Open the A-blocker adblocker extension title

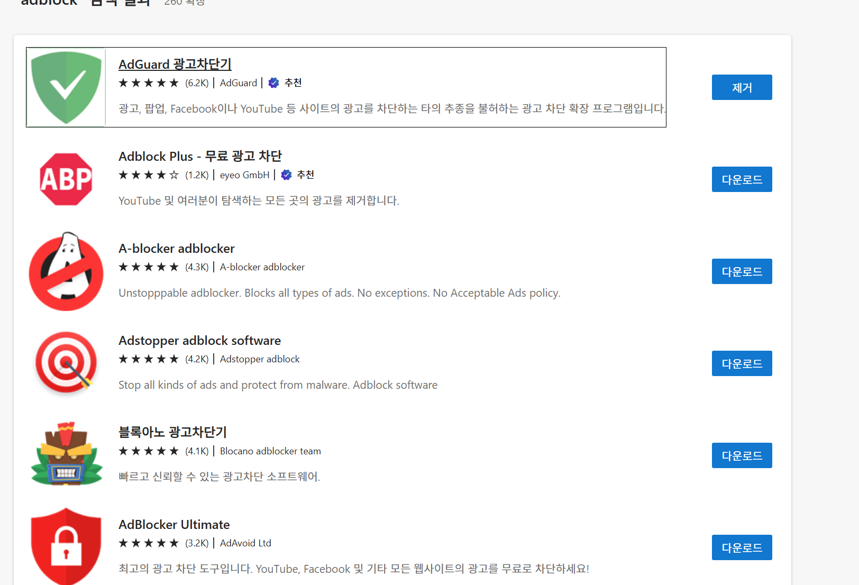tap(177, 249)
